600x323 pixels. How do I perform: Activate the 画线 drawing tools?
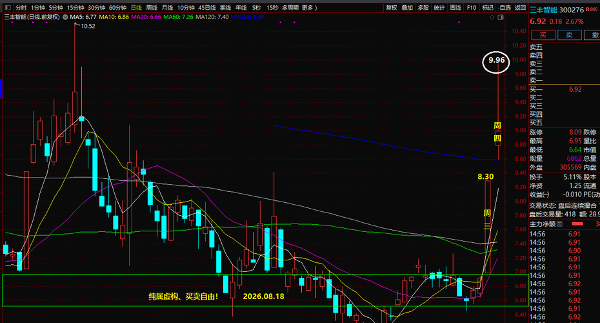click(x=455, y=8)
